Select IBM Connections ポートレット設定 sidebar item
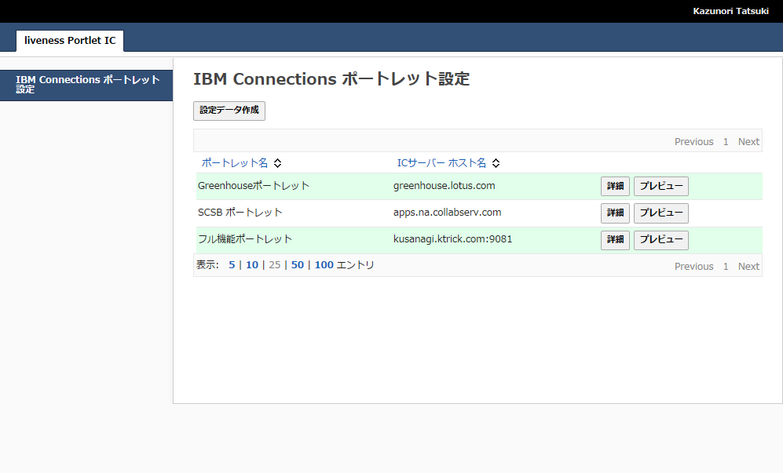The image size is (783, 473). (x=86, y=85)
